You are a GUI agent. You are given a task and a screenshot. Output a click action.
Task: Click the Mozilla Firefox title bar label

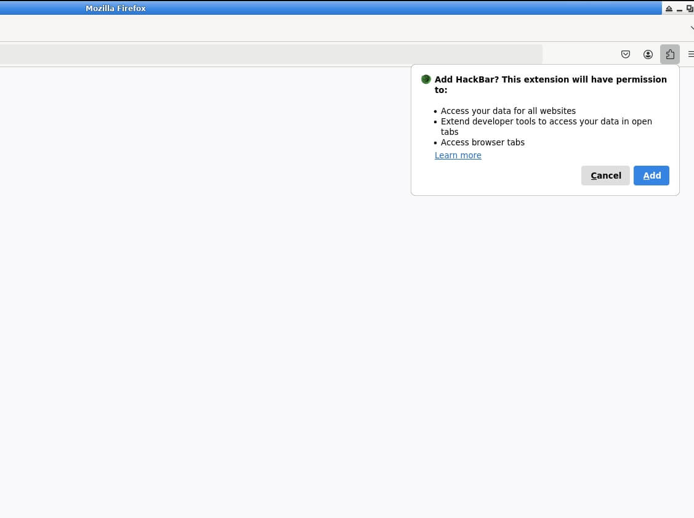tap(116, 8)
